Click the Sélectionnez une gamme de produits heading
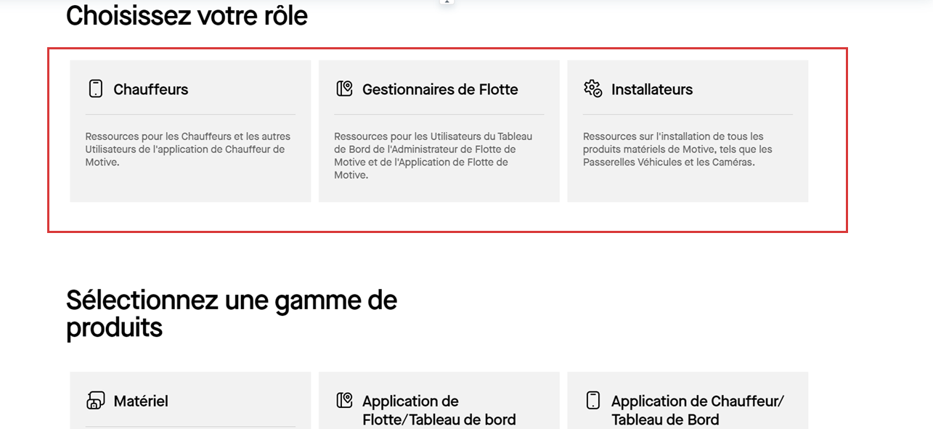The width and height of the screenshot is (933, 429). (x=232, y=314)
